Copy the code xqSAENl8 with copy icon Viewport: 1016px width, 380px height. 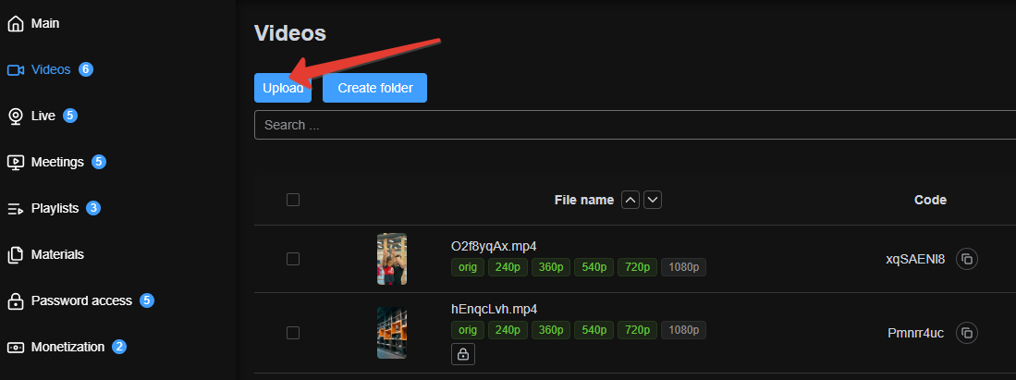click(967, 259)
